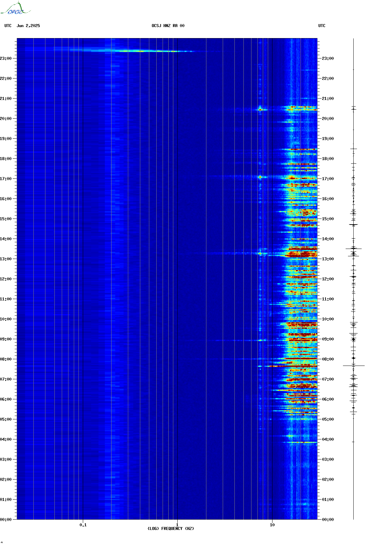Click the 1 Hz frequency tick label
Screen dimensions: 368x546
pos(177,525)
